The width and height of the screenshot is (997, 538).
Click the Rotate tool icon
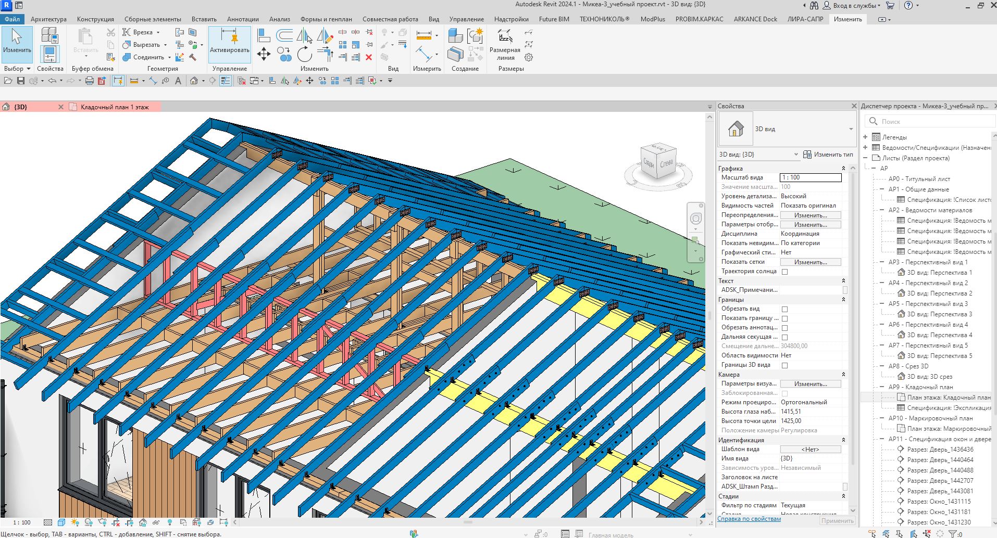coord(304,54)
